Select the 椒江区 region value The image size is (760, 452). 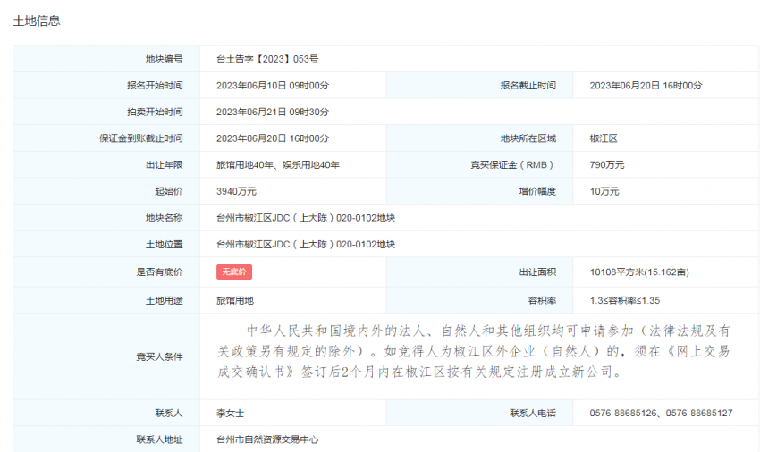point(604,138)
